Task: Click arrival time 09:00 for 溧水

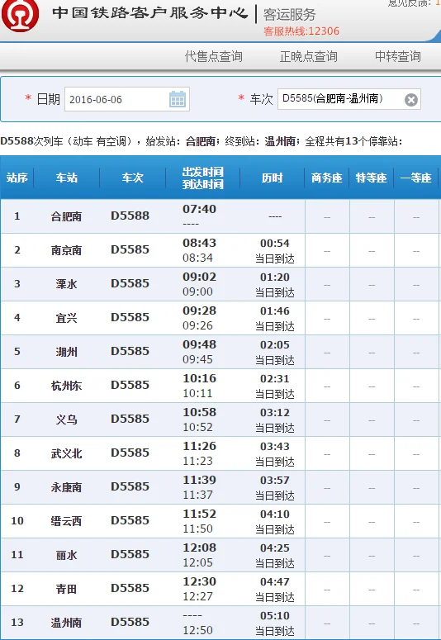Action: (x=197, y=292)
